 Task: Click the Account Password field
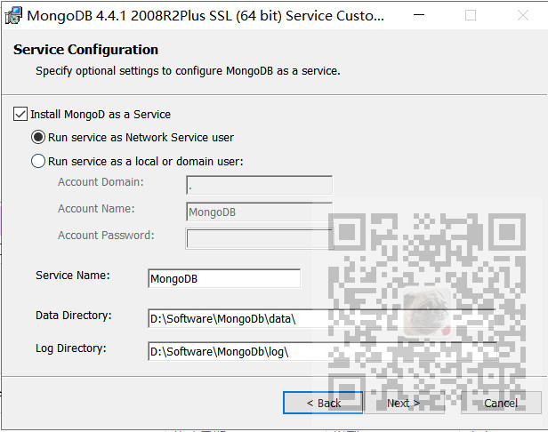[x=260, y=238]
